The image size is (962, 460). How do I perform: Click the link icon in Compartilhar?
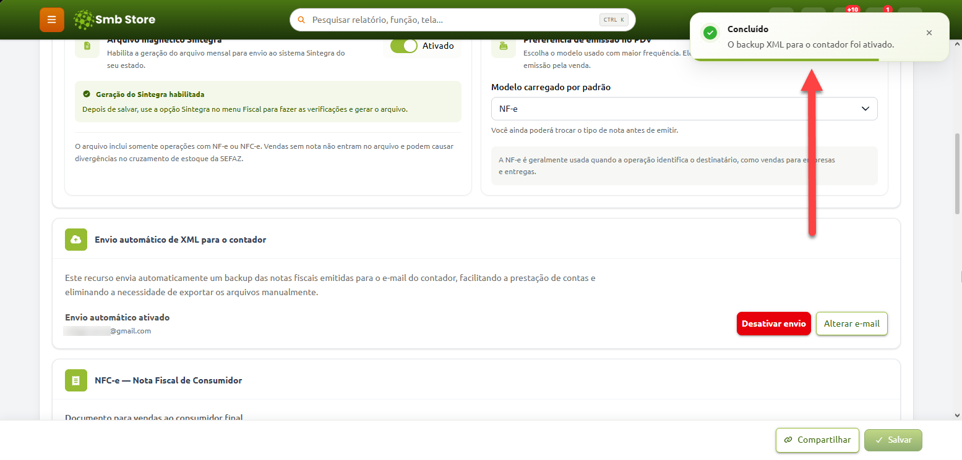(x=788, y=440)
